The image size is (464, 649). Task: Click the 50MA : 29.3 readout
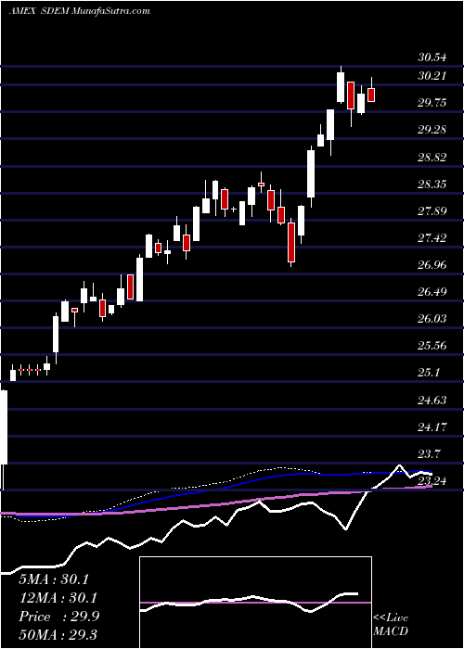[x=58, y=634]
